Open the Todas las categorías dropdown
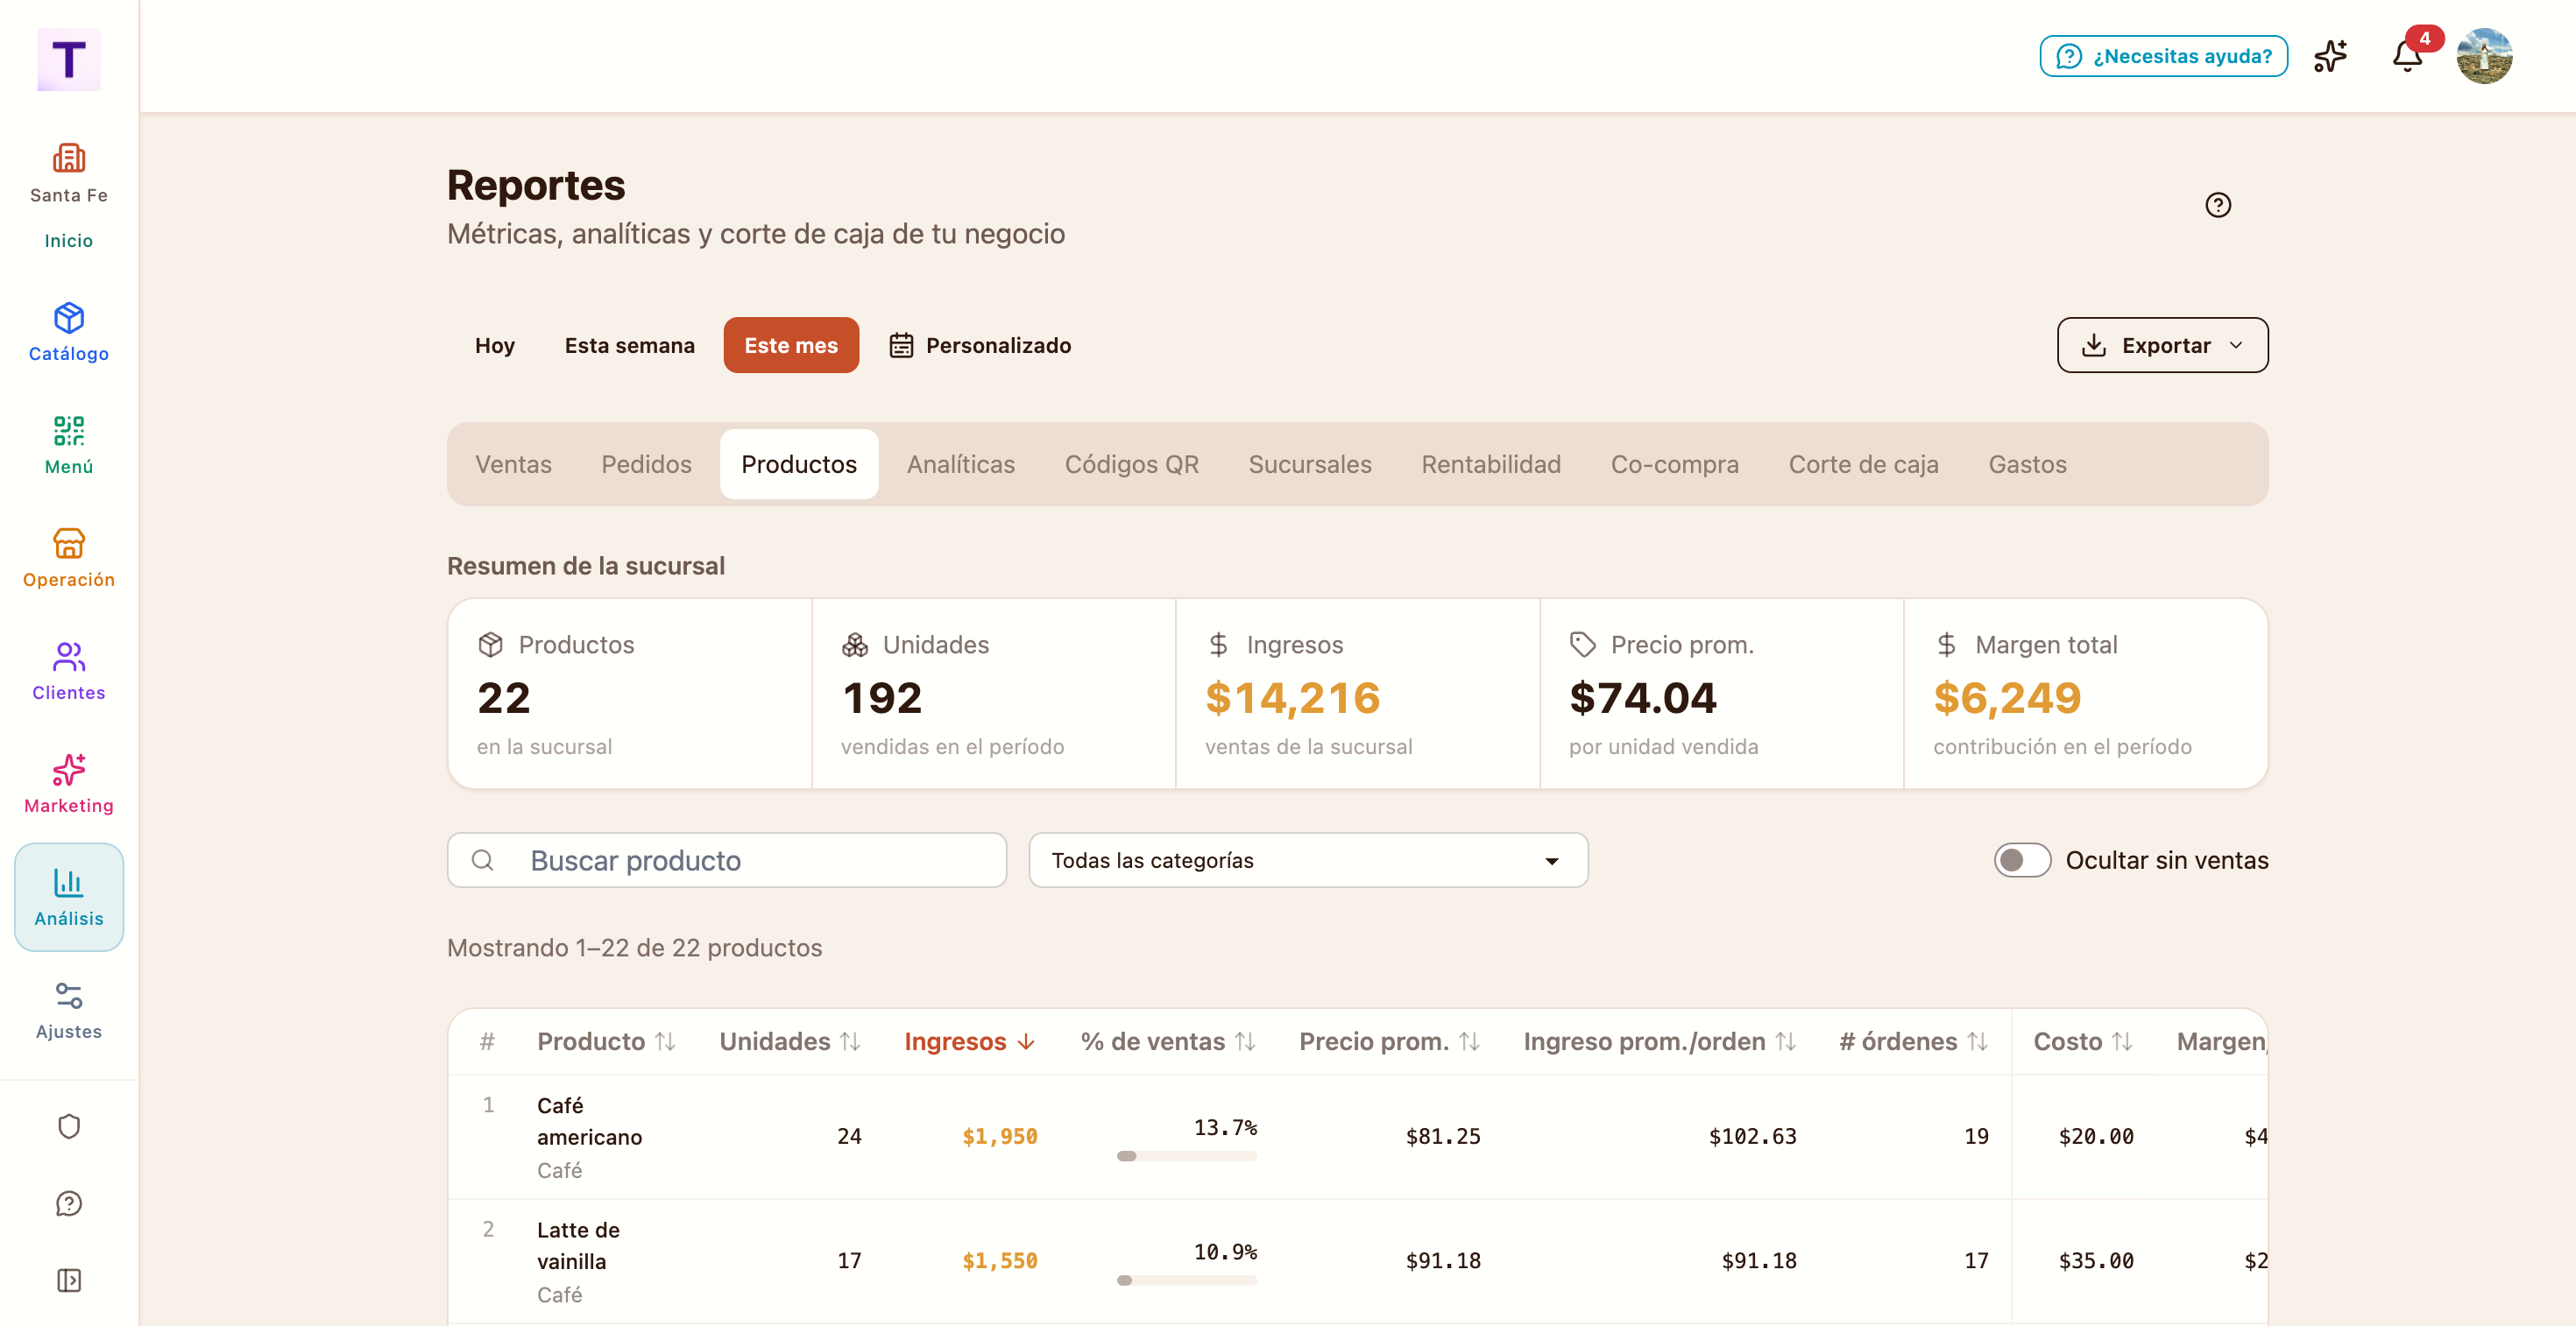This screenshot has width=2576, height=1326. pyautogui.click(x=1308, y=860)
